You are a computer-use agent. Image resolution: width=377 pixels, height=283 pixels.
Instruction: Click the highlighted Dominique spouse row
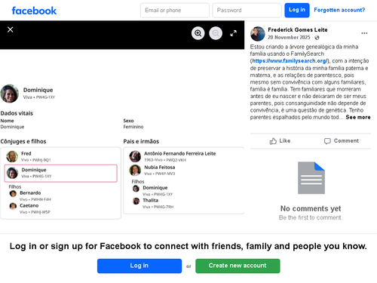[x=60, y=173]
